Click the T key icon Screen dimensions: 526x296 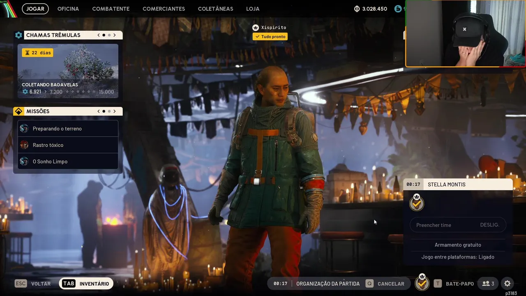(438, 284)
